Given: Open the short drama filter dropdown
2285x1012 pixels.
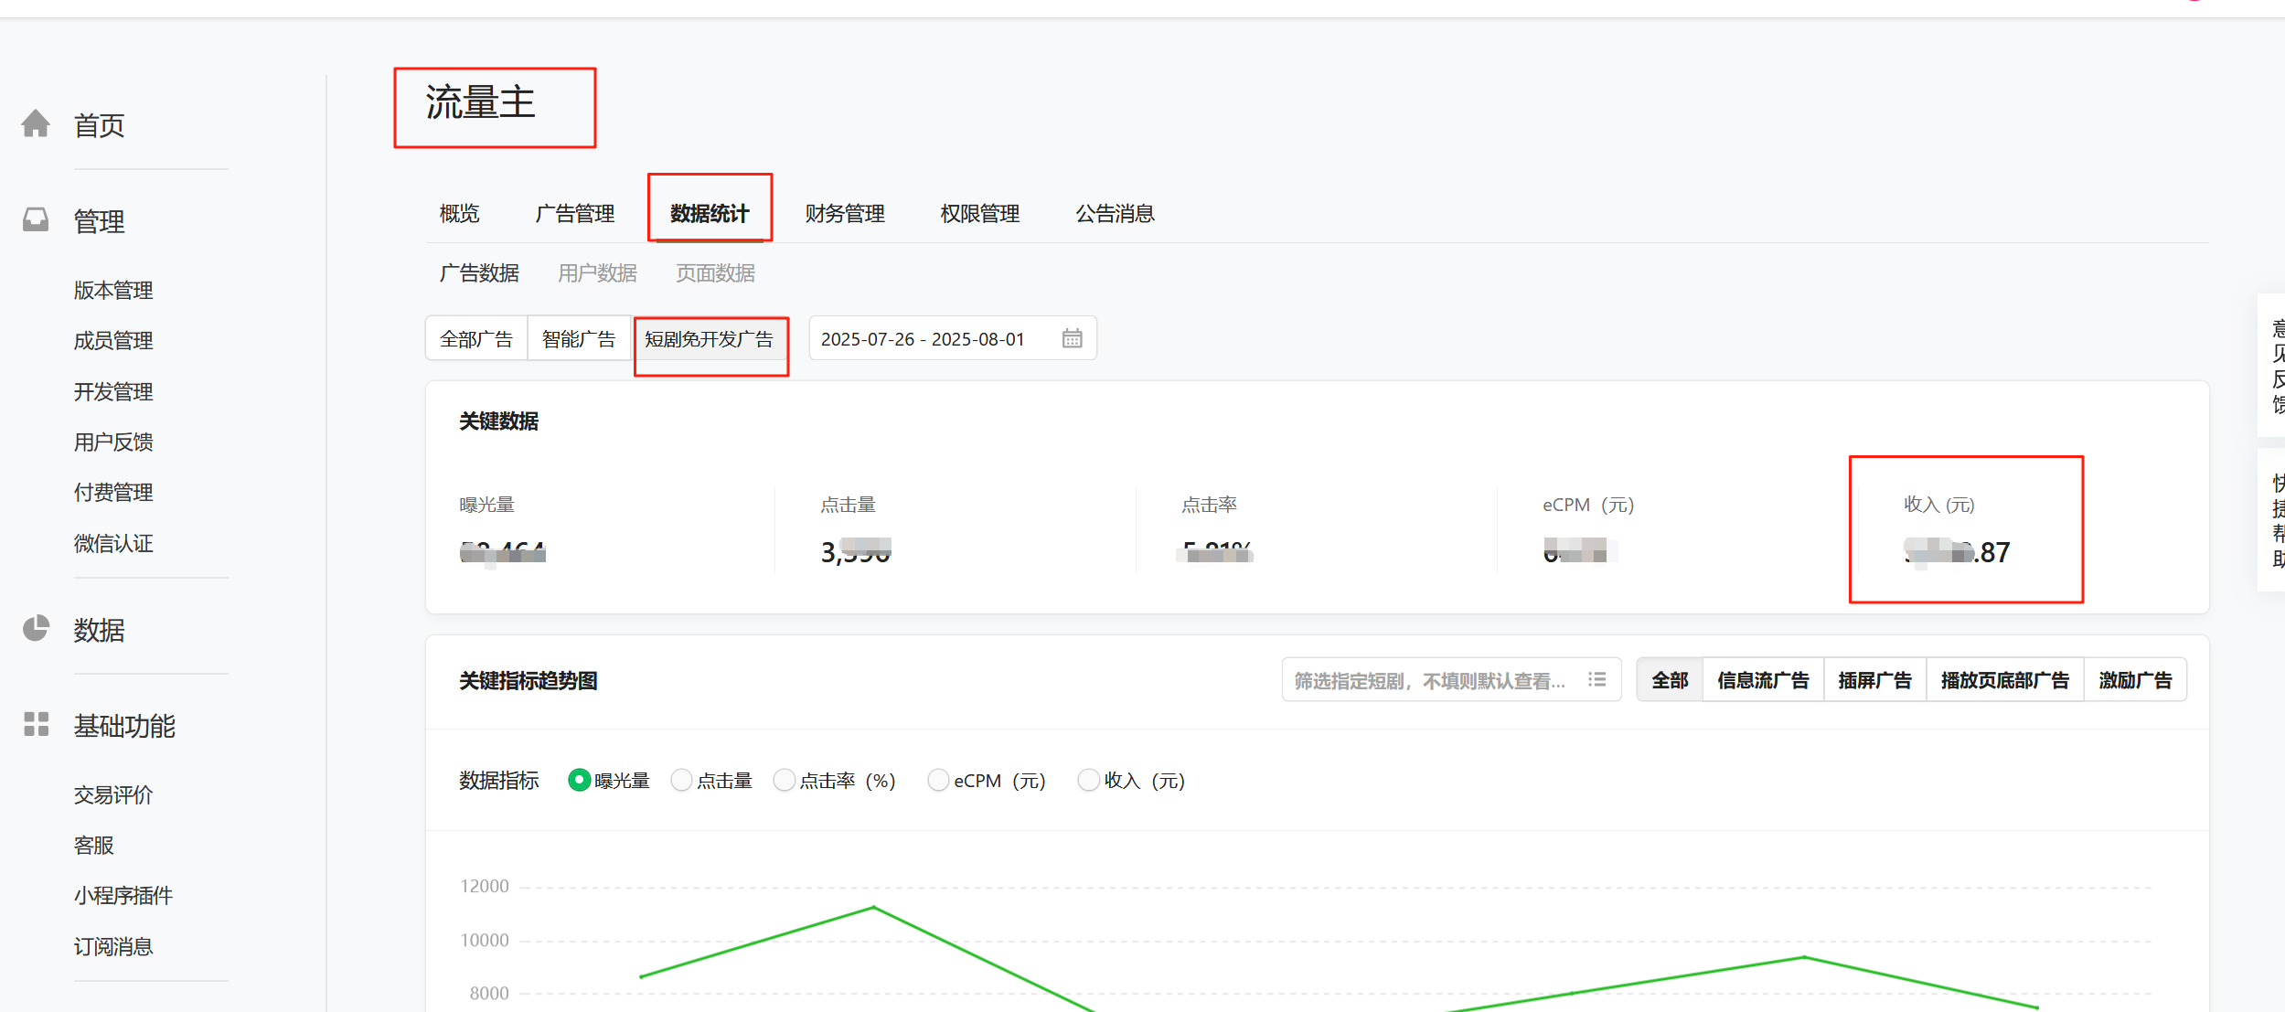Looking at the screenshot, I should (x=1431, y=681).
